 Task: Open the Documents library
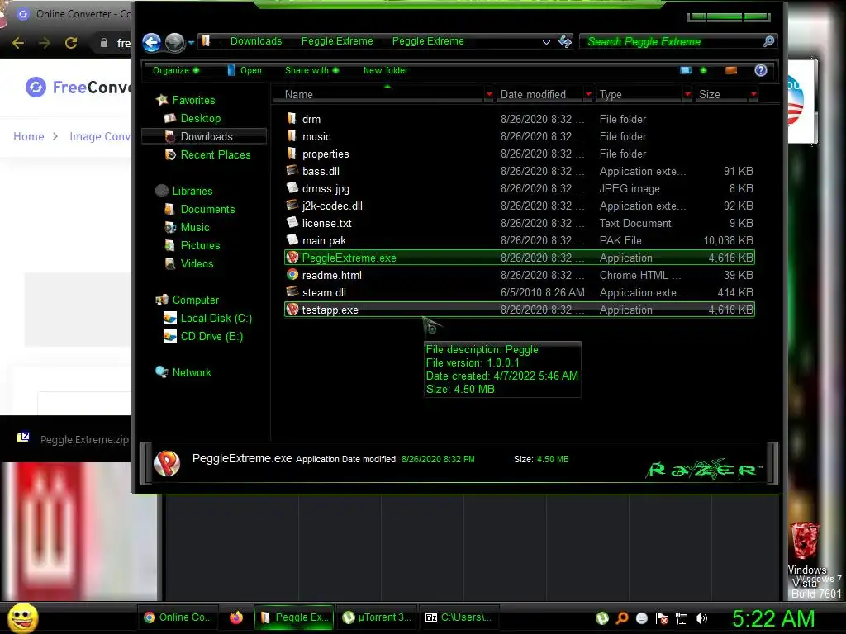click(x=207, y=209)
